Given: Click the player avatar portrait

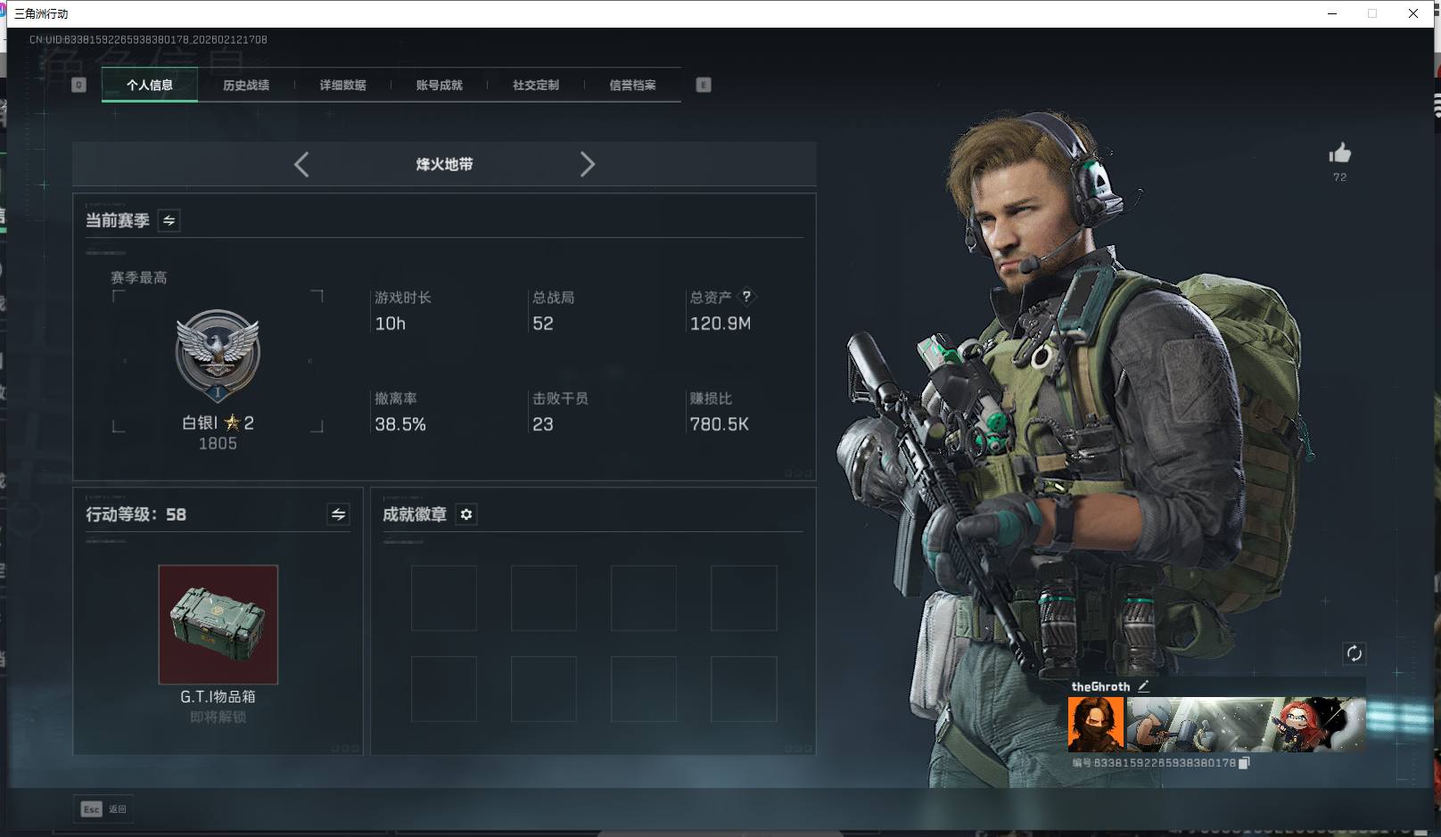Looking at the screenshot, I should pos(1096,724).
